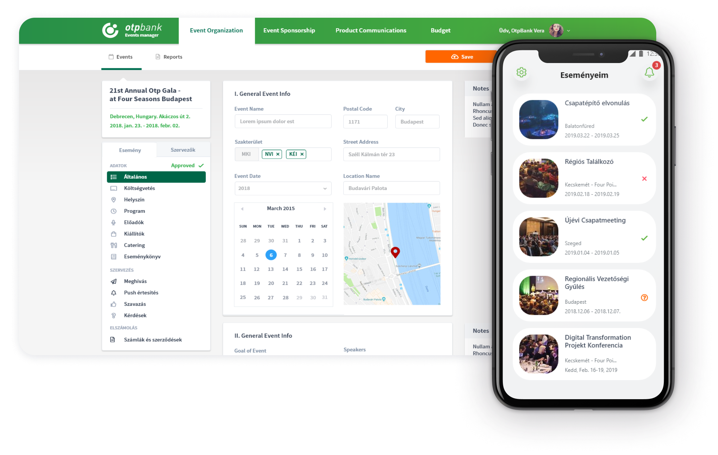This screenshot has height=455, width=718.
Task: Open the Újévi Csapatmeeting event thumbnail
Action: tap(539, 237)
